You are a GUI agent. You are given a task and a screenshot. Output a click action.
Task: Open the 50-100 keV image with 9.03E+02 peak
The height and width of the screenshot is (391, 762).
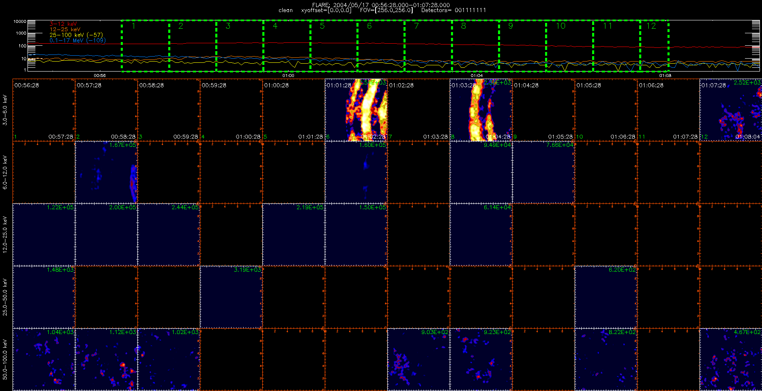tap(418, 359)
